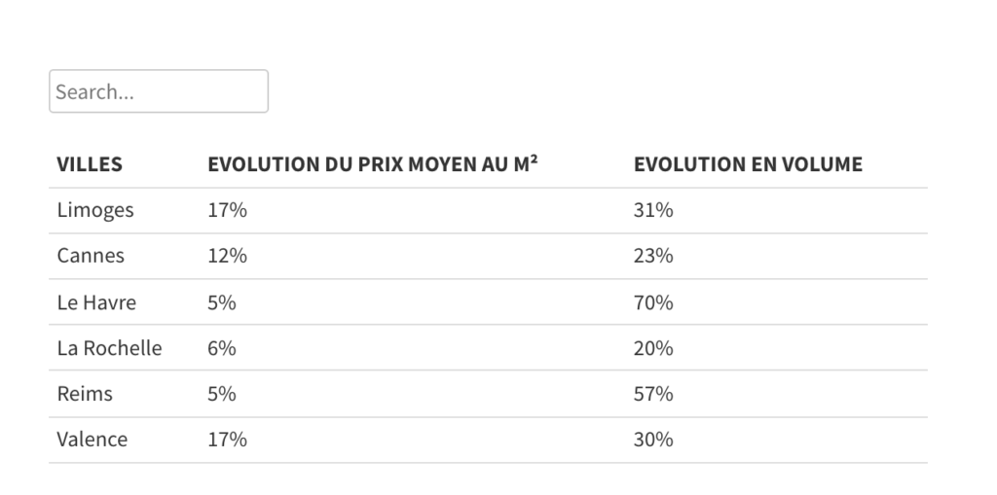Select the La Rochelle city cell
Viewport: 997px width, 495px height.
pos(109,348)
